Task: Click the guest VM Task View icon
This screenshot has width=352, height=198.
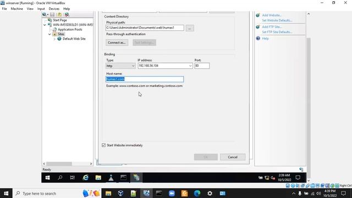Action: [x=72, y=178]
